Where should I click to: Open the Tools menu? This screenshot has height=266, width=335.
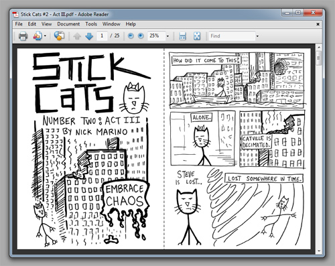click(x=91, y=24)
